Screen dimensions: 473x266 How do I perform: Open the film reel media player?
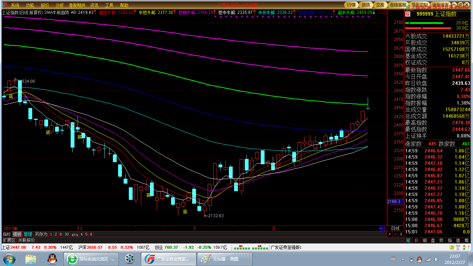pyautogui.click(x=130, y=259)
